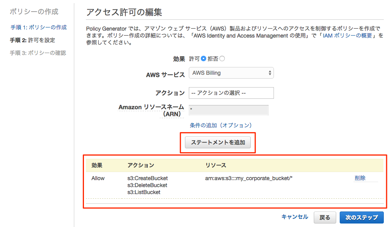Click the Allow effect cell in table
The height and width of the screenshot is (227, 390).
point(98,178)
